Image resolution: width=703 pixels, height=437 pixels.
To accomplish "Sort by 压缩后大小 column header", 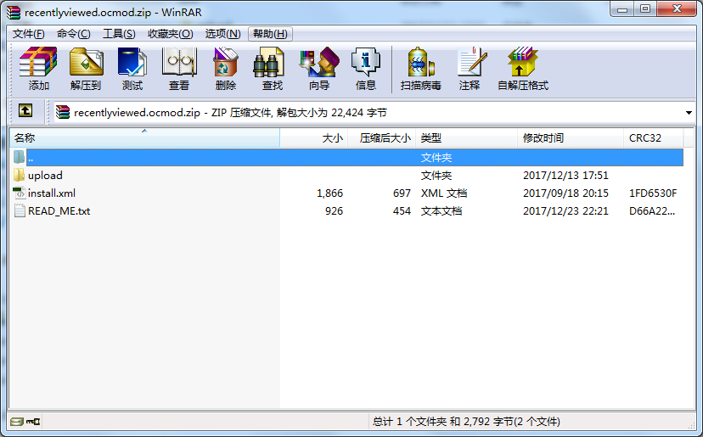I will (381, 137).
